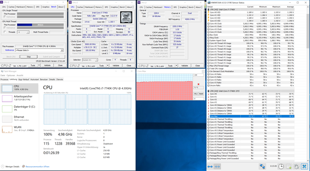Click the Tools button in Bench window

33,65
